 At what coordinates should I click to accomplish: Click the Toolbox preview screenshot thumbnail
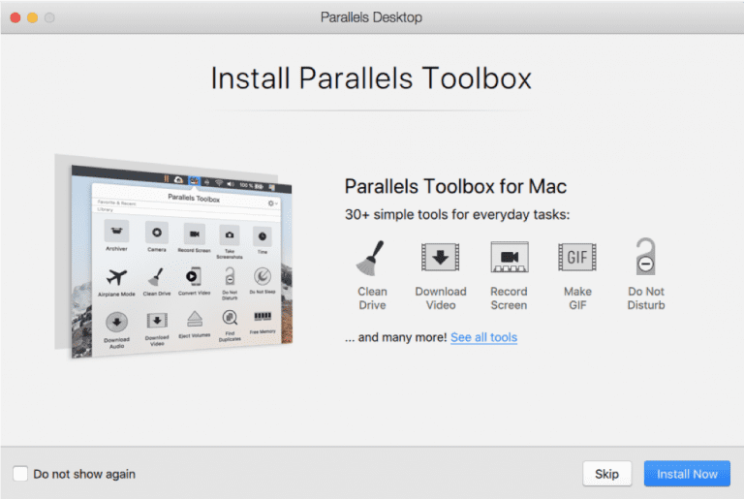click(173, 257)
